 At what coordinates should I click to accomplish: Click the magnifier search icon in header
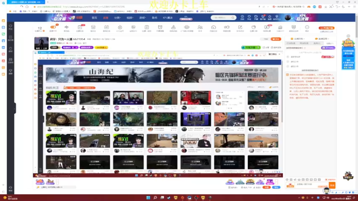point(233,17)
